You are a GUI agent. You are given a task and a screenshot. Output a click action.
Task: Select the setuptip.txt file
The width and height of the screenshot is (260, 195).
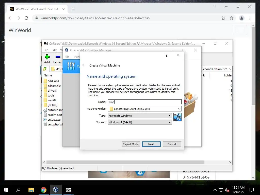(53, 124)
